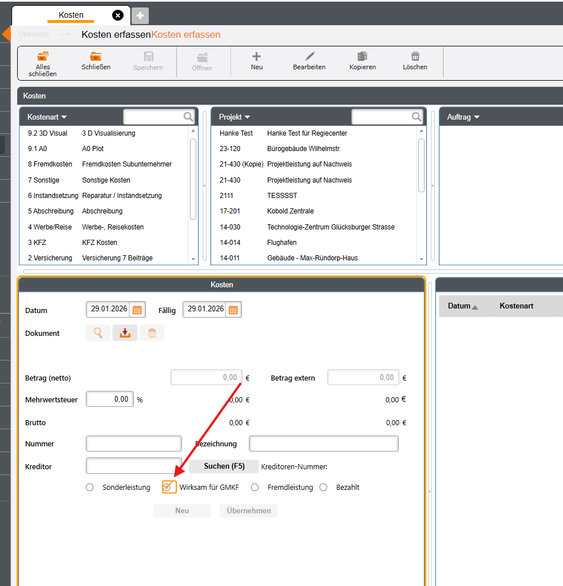Open the Fällig calendar picker
The height and width of the screenshot is (586, 563).
tap(233, 310)
